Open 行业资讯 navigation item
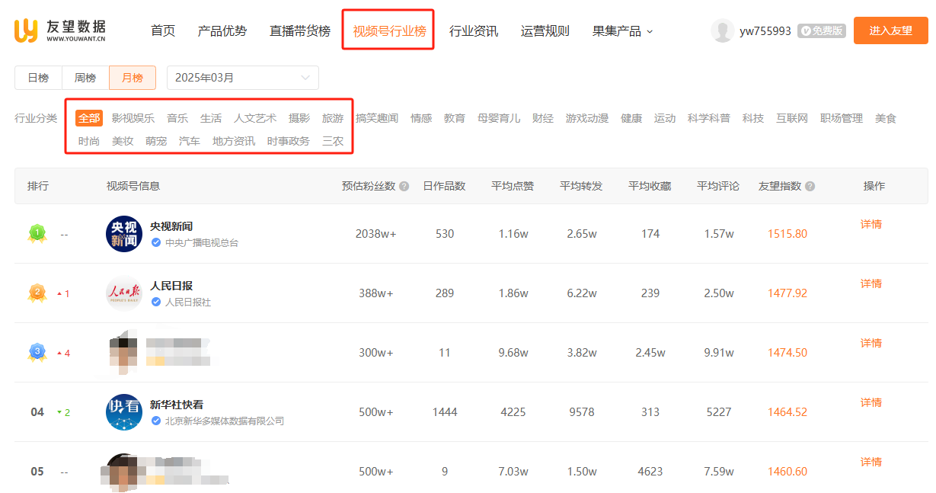Screen dimensions: 936x493 tap(474, 31)
